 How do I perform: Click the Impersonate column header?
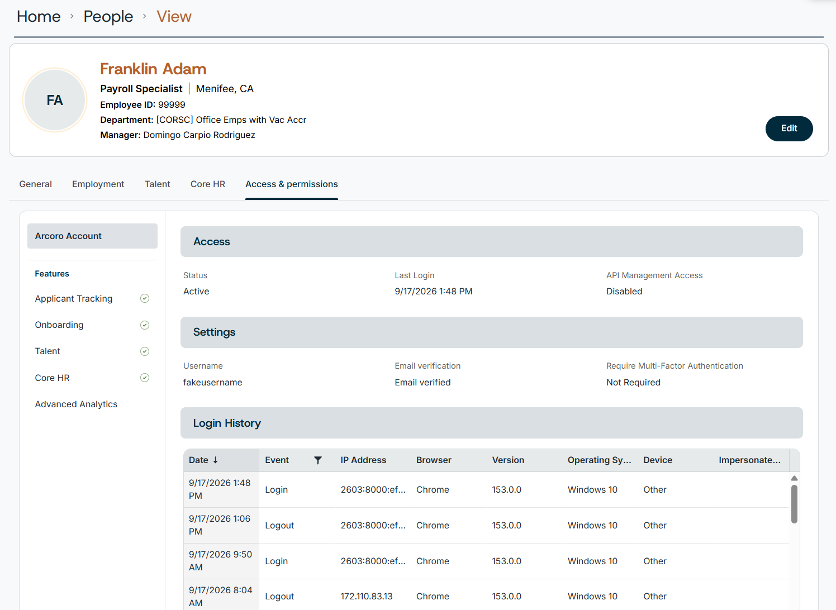point(749,460)
